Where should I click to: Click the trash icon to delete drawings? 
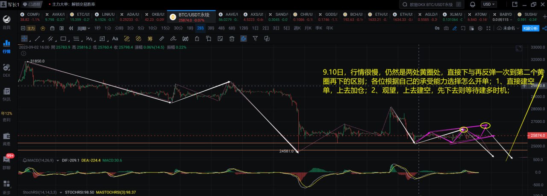coord(232,38)
